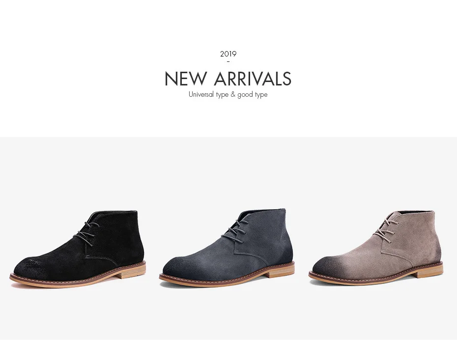Click the dark toe cap of navy boot
457x358 pixels.
point(178,267)
